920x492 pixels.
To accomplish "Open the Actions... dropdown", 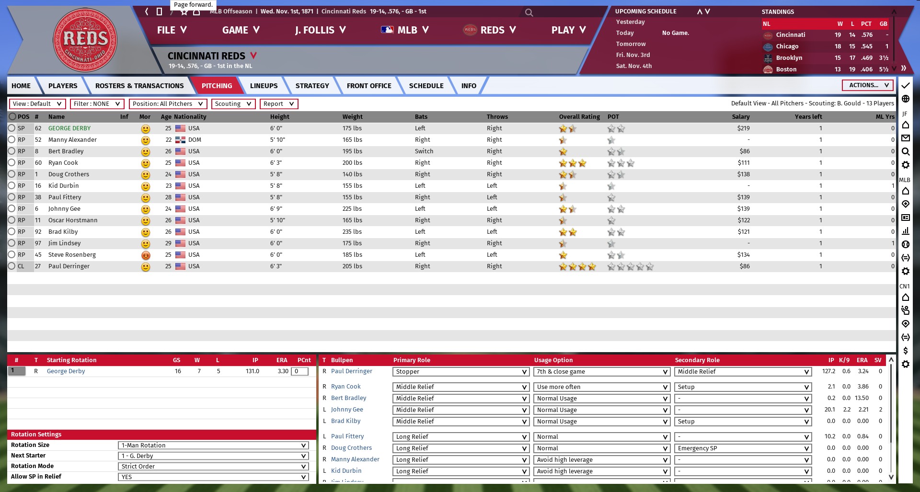I will click(868, 85).
